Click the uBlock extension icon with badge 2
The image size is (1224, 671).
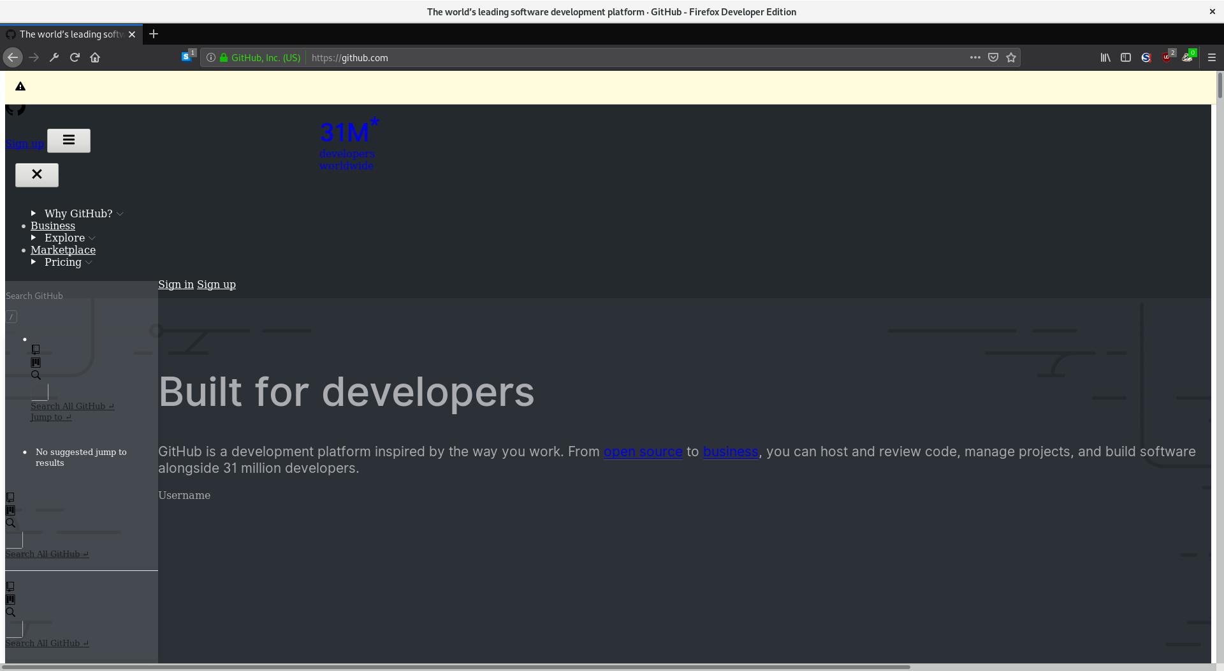tap(1168, 57)
